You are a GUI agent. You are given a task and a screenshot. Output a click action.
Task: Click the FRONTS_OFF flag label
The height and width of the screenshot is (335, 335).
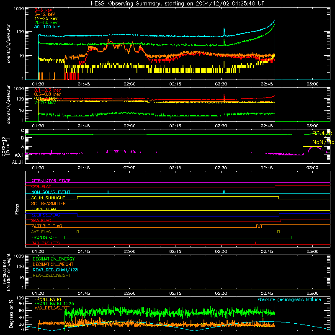coord(44,237)
